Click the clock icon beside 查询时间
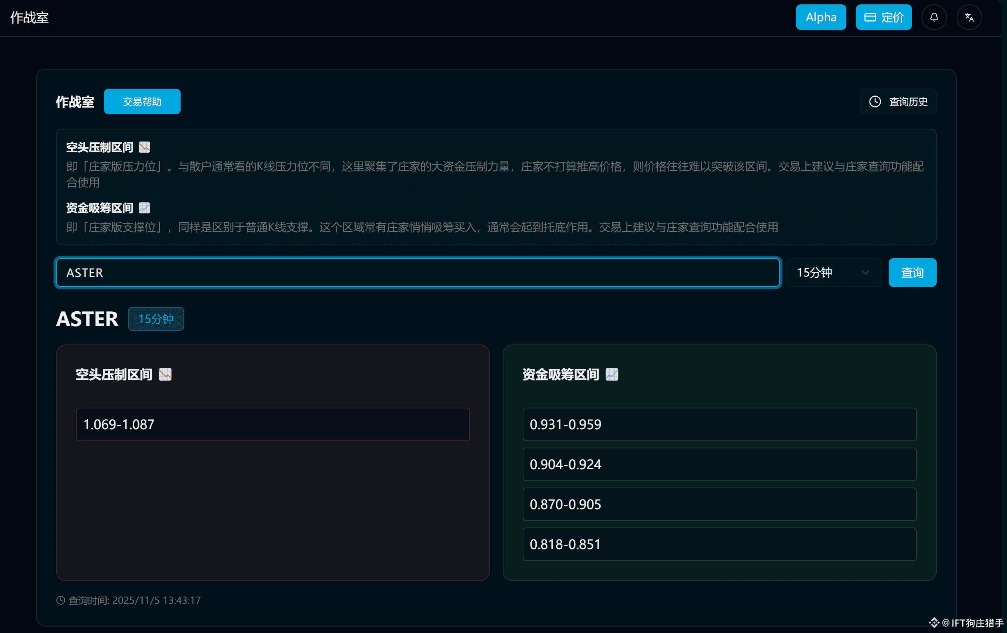This screenshot has width=1007, height=633. tap(61, 600)
